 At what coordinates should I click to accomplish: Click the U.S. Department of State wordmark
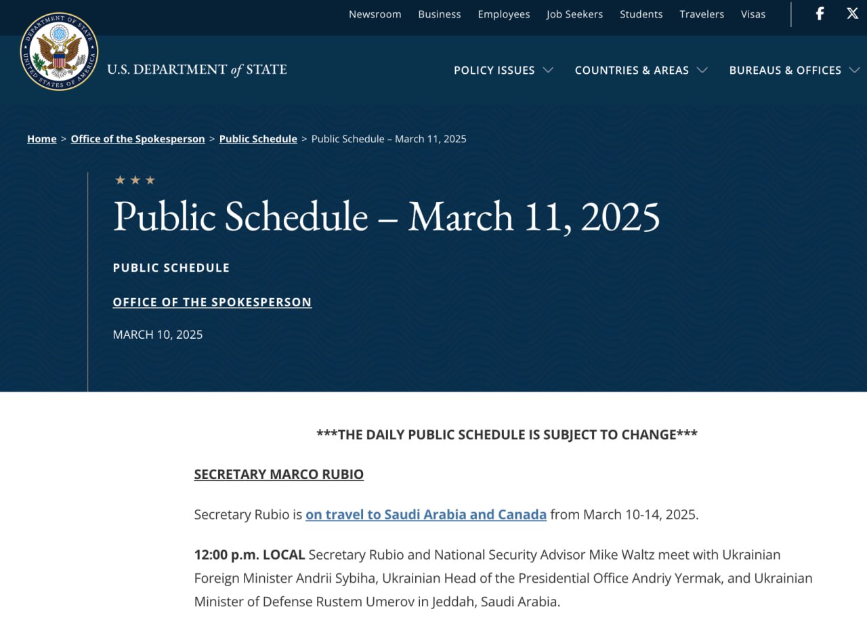point(196,70)
